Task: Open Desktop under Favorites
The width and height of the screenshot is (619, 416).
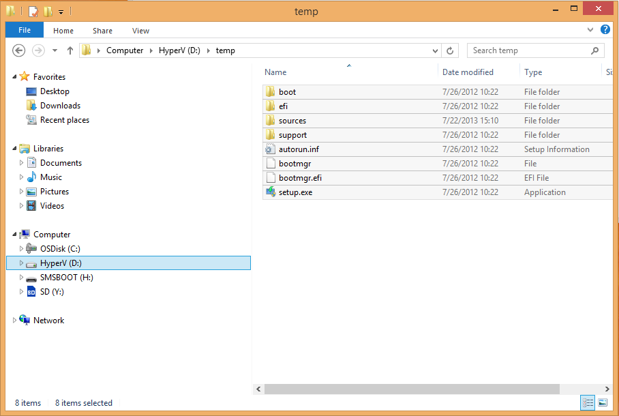Action: click(x=55, y=91)
